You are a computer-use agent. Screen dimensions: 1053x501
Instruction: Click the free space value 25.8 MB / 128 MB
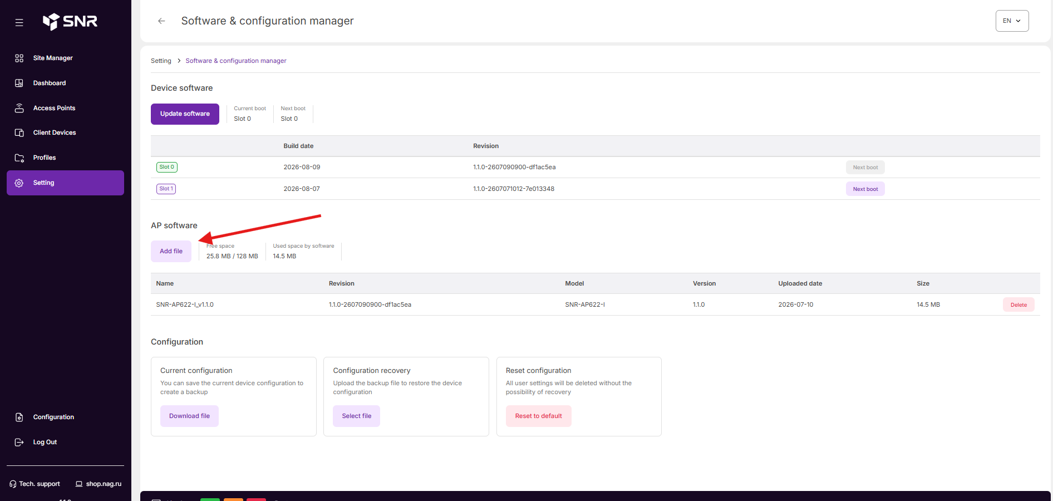click(x=232, y=256)
